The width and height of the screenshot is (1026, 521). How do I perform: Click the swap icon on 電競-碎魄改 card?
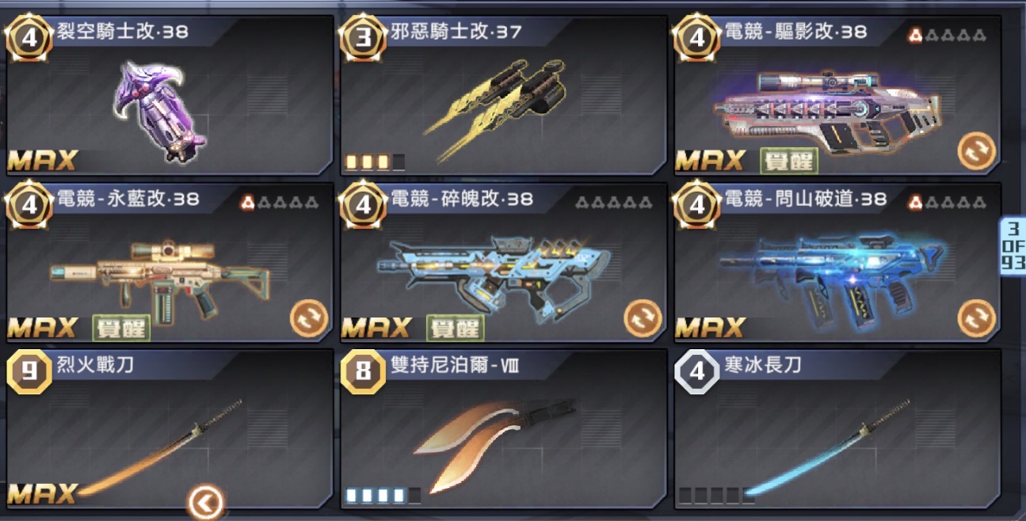pos(643,318)
